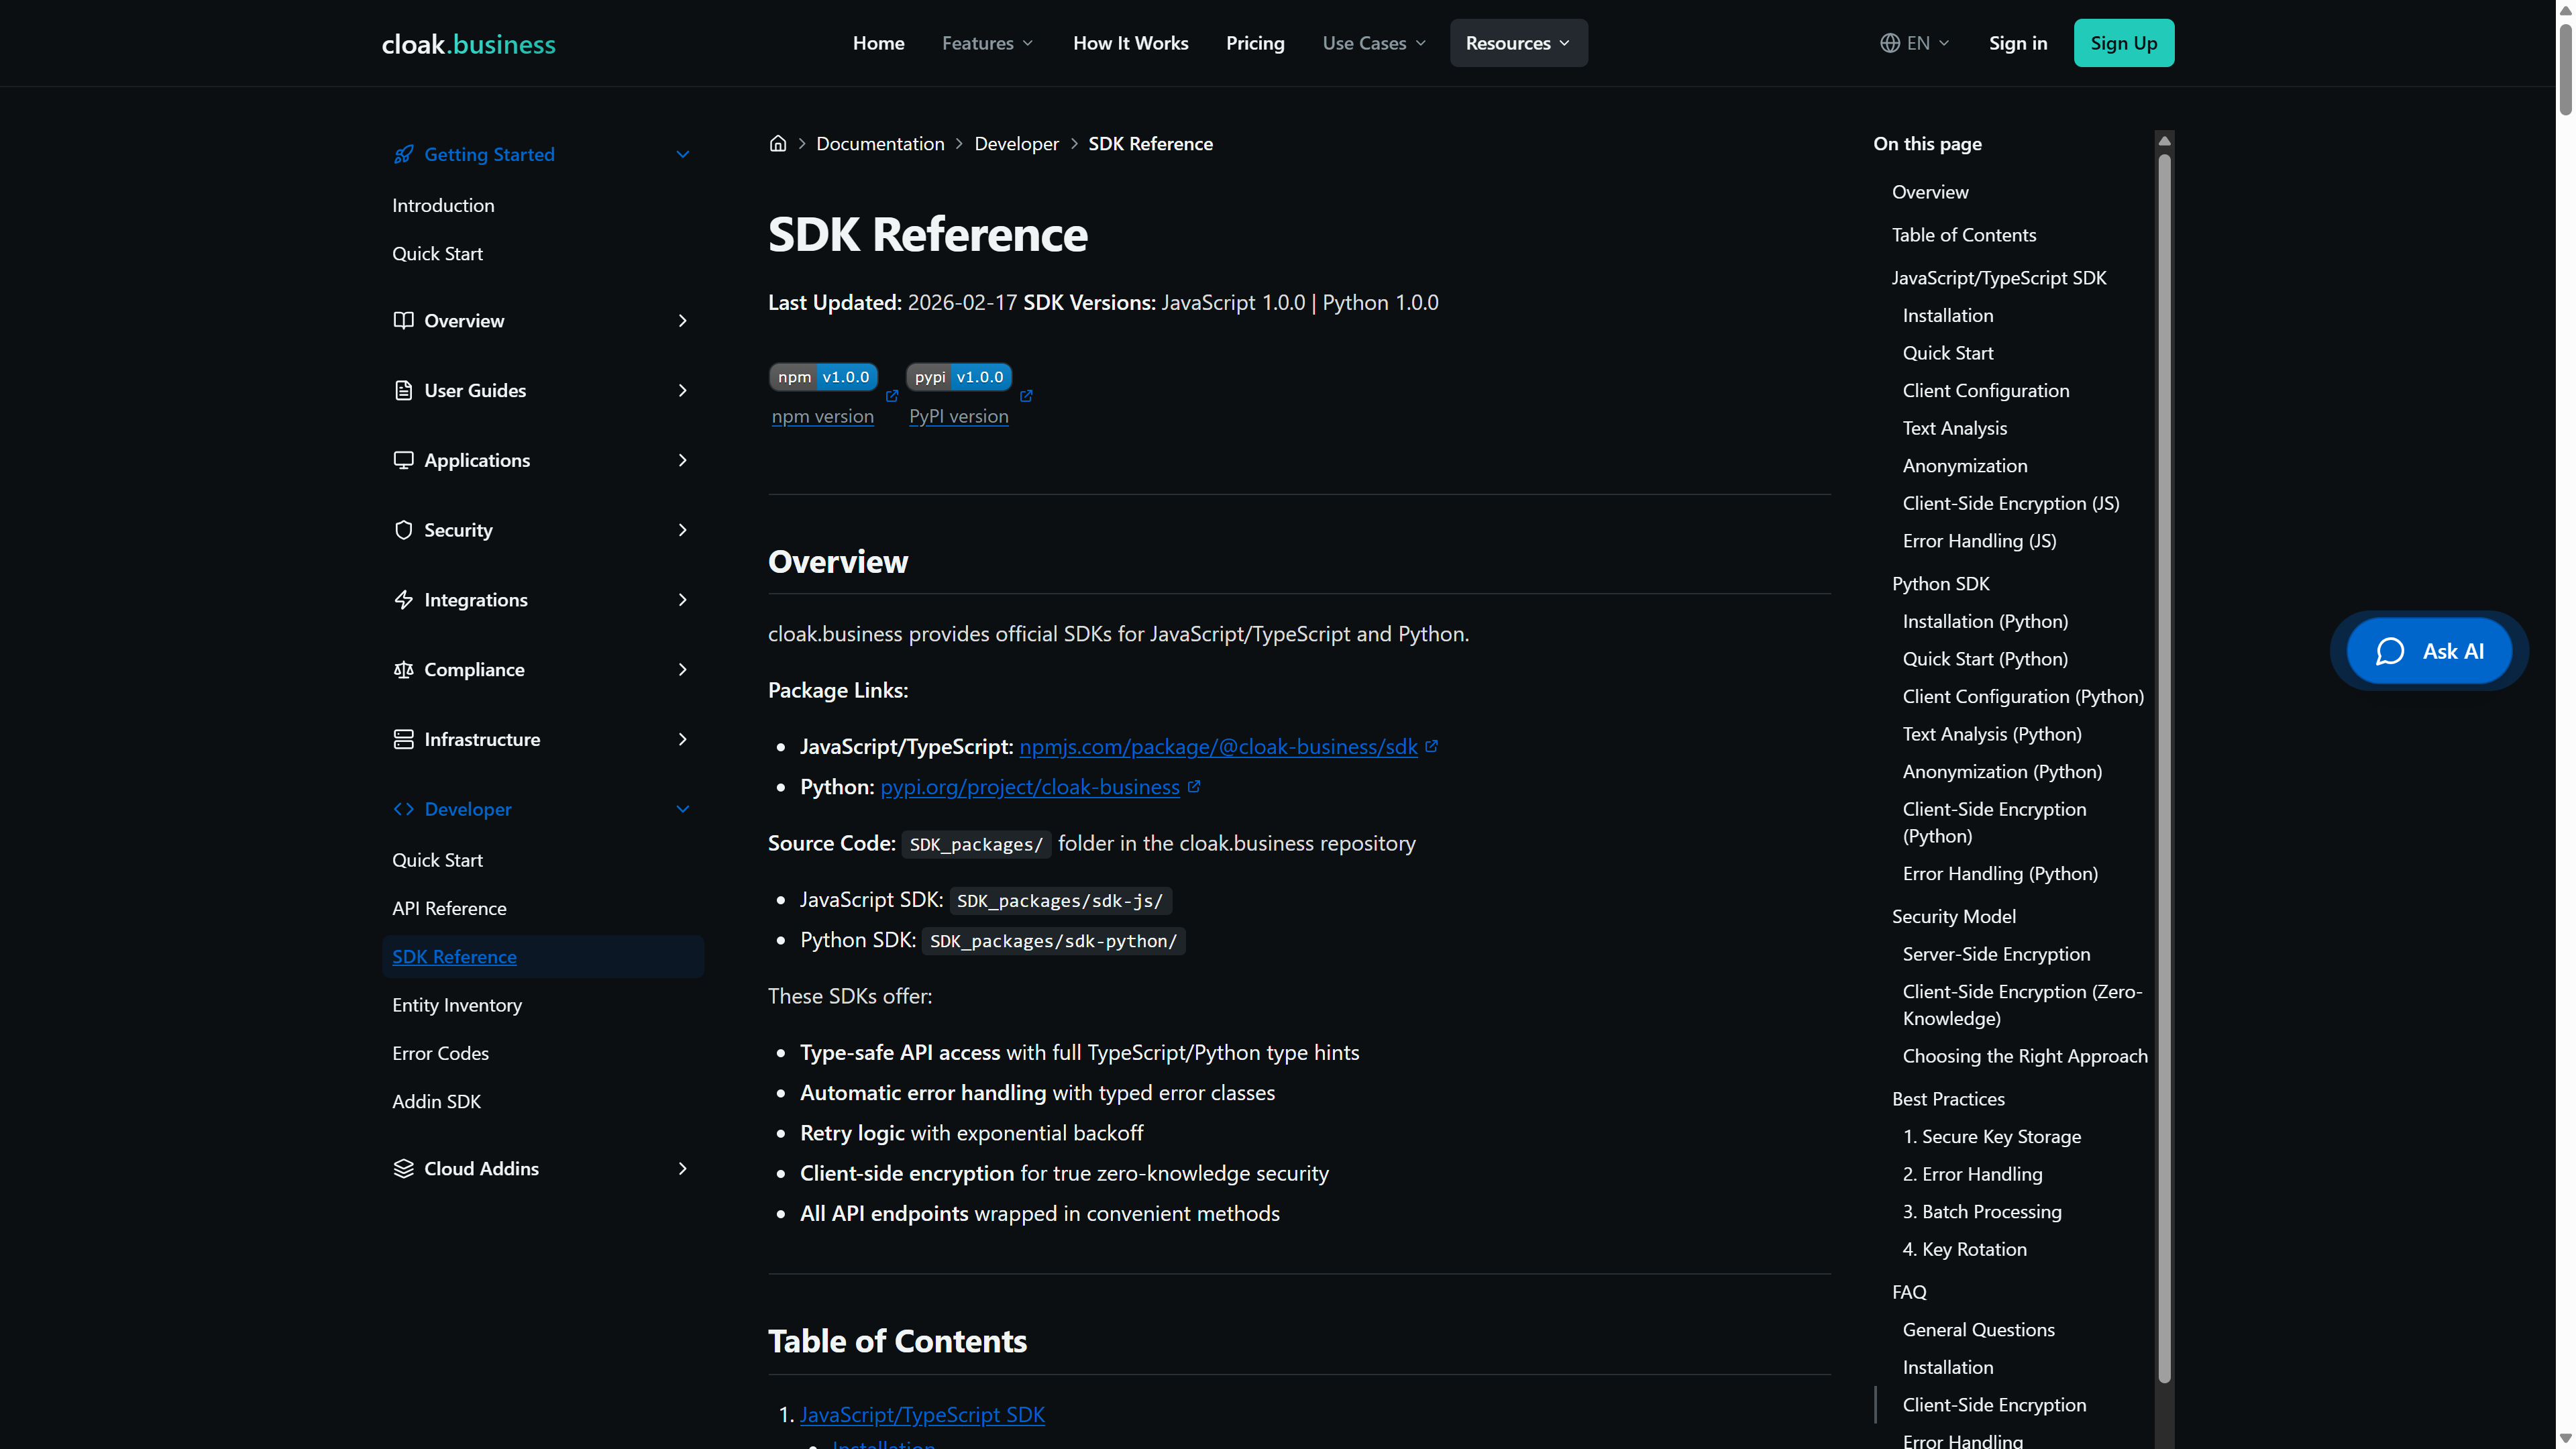The image size is (2576, 1449).
Task: Collapse the Developer section chevron
Action: point(683,809)
